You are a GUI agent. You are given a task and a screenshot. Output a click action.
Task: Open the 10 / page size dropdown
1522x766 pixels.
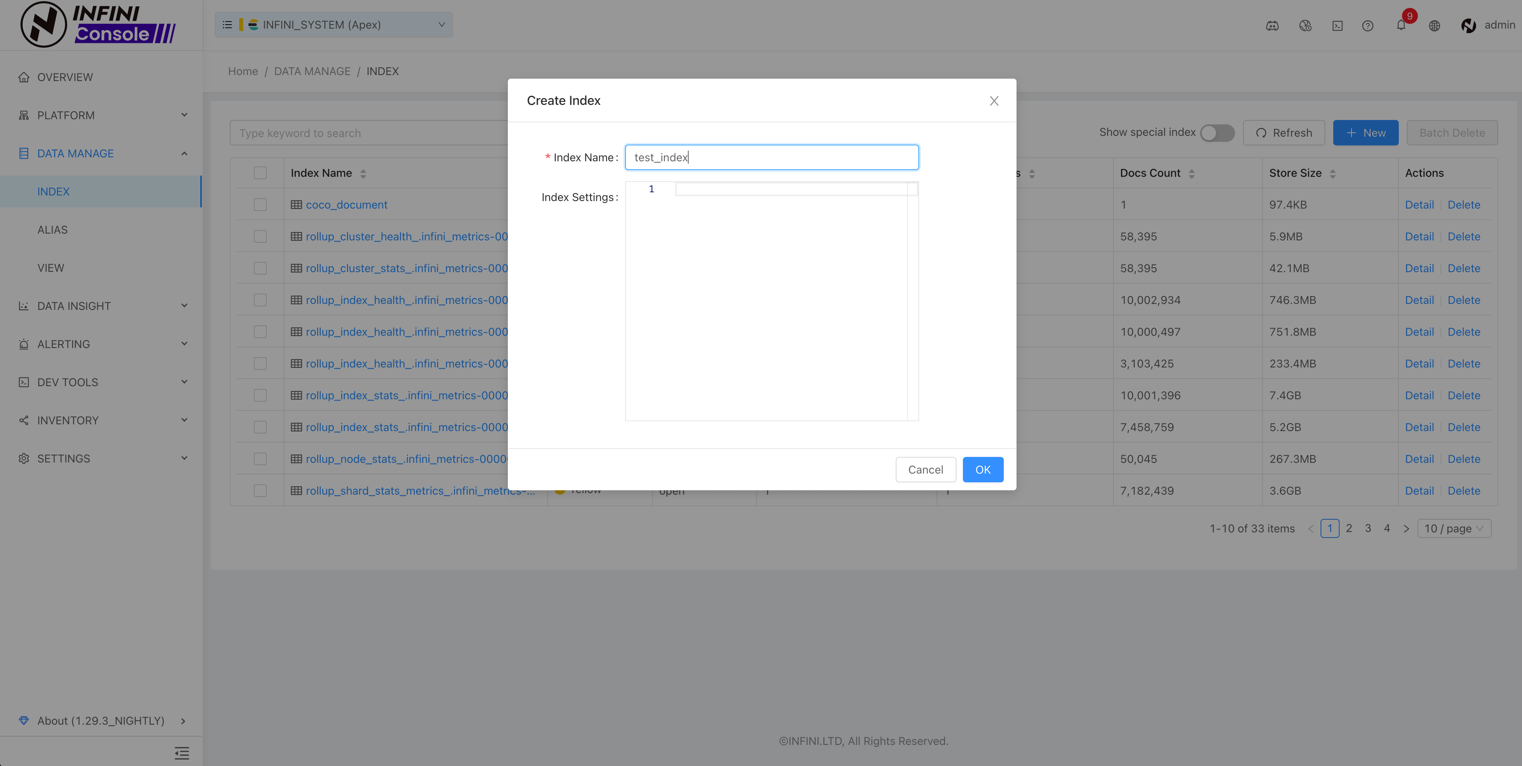1454,528
